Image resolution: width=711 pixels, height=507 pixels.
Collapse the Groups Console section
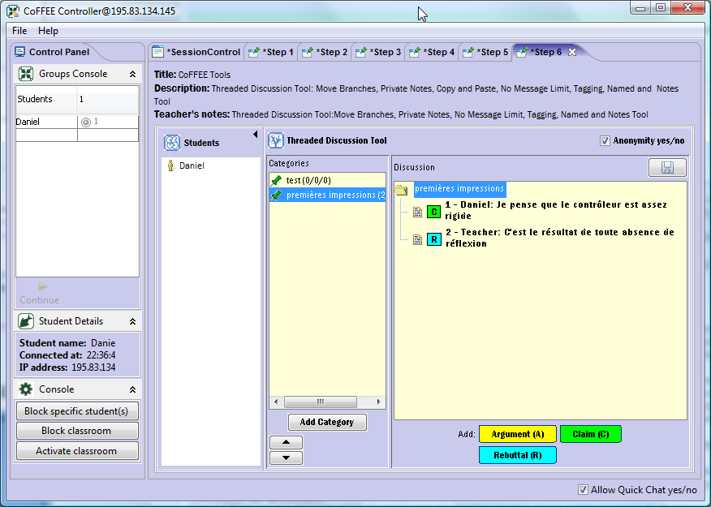132,74
